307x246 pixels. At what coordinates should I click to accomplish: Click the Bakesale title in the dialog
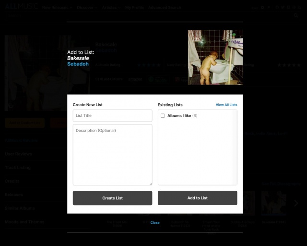[x=78, y=58]
